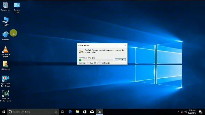Open the taskbar clock and date
The image size is (205, 115).
(192, 112)
